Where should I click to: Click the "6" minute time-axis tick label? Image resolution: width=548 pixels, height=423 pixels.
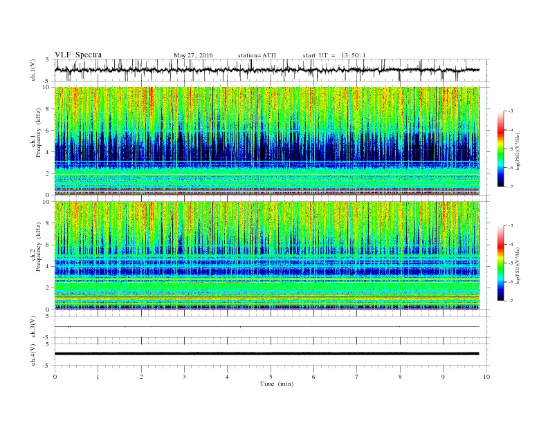313,377
